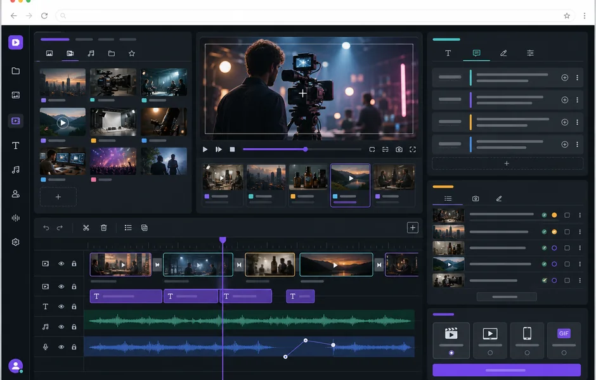
Task: Click the dashed add-caption plus button
Action: tap(507, 163)
